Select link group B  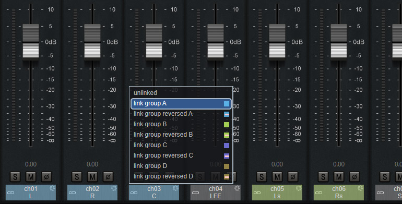tap(181, 124)
